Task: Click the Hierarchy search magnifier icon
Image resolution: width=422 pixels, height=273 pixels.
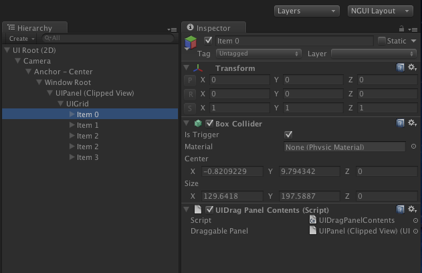Action: click(x=47, y=38)
